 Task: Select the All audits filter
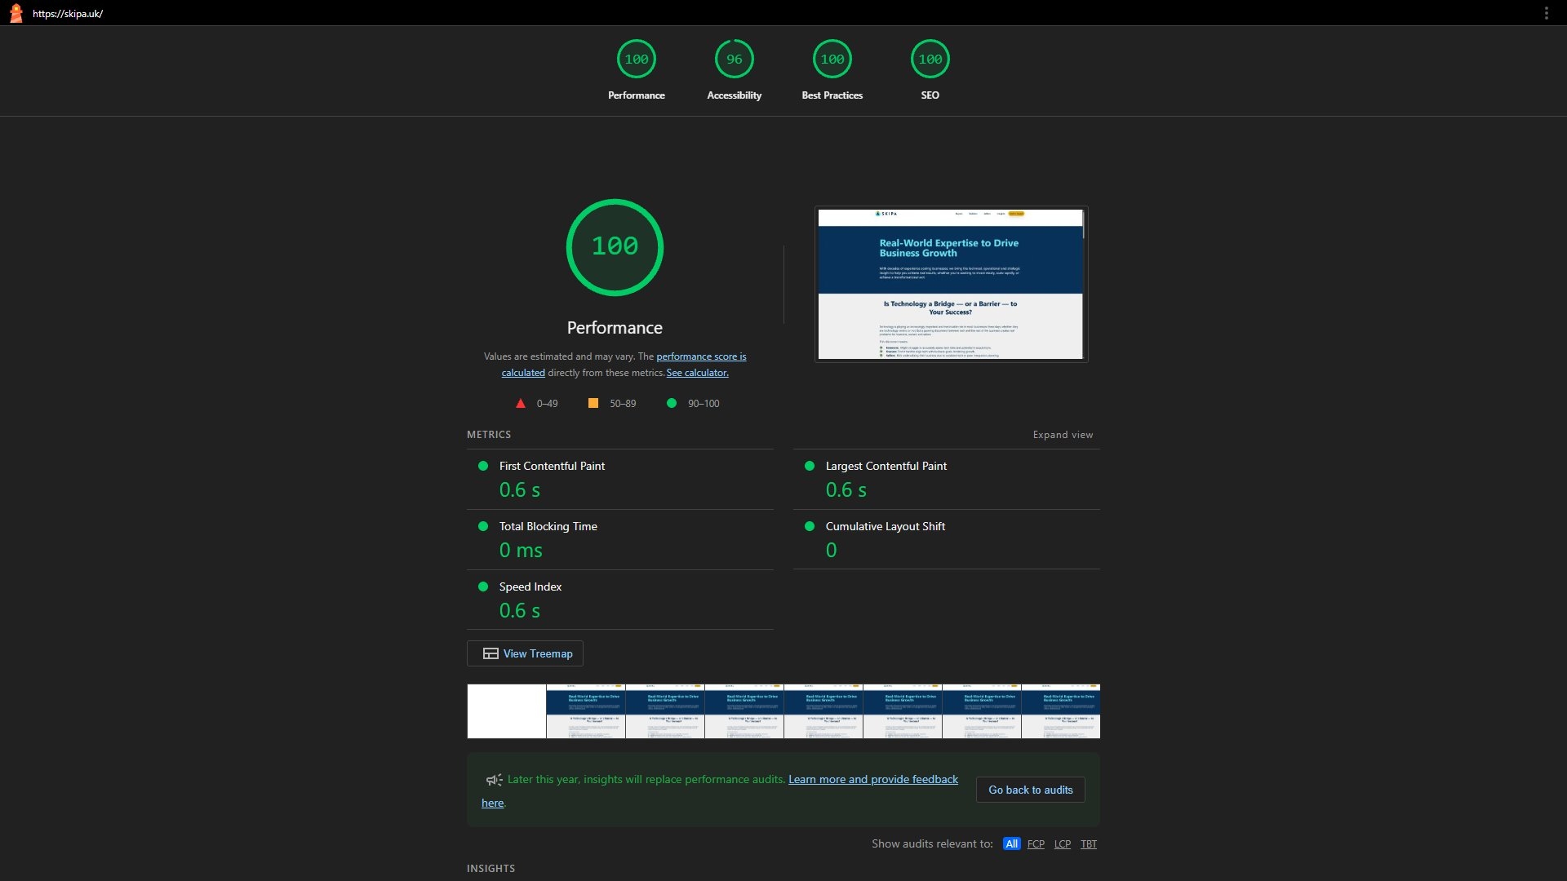point(1011,844)
